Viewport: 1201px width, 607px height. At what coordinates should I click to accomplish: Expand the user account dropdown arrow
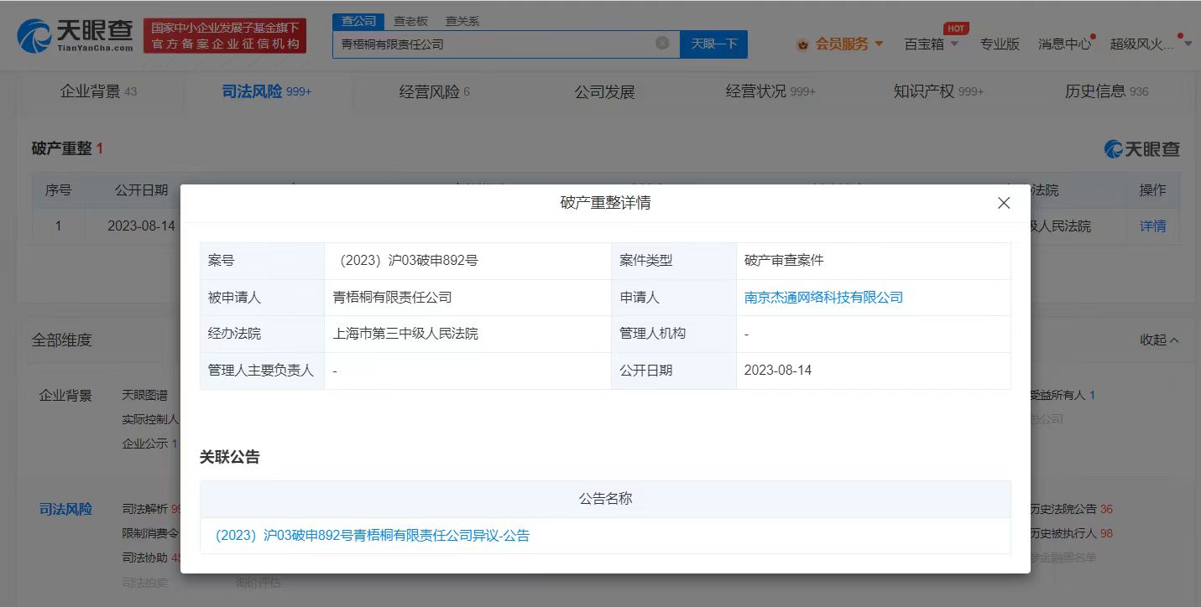[x=1188, y=44]
